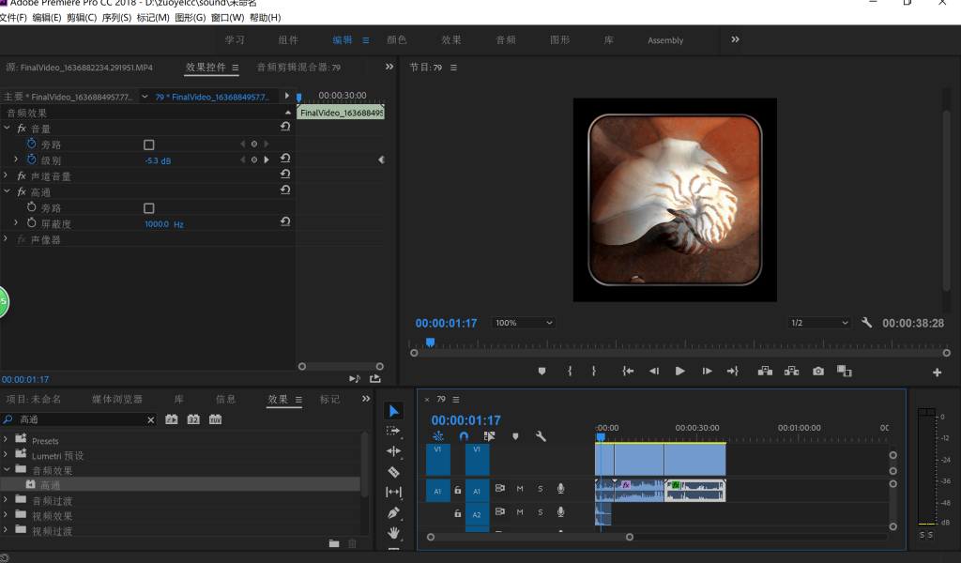Toggle animation stopwatch for 级别
This screenshot has height=563, width=961.
31,160
